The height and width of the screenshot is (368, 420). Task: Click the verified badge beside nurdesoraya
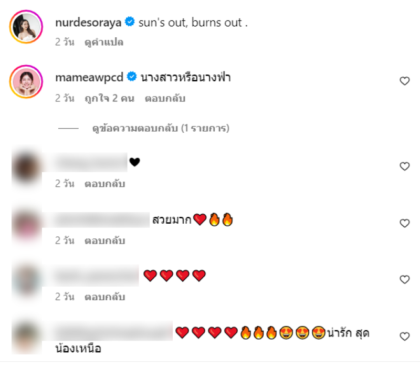click(x=130, y=22)
